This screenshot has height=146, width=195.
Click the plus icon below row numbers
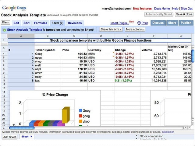tap(4, 128)
